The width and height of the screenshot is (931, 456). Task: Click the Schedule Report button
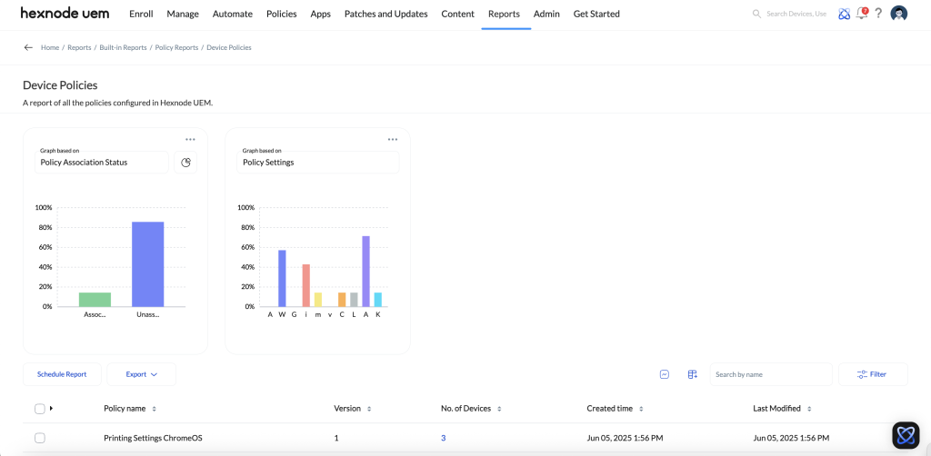(x=62, y=374)
